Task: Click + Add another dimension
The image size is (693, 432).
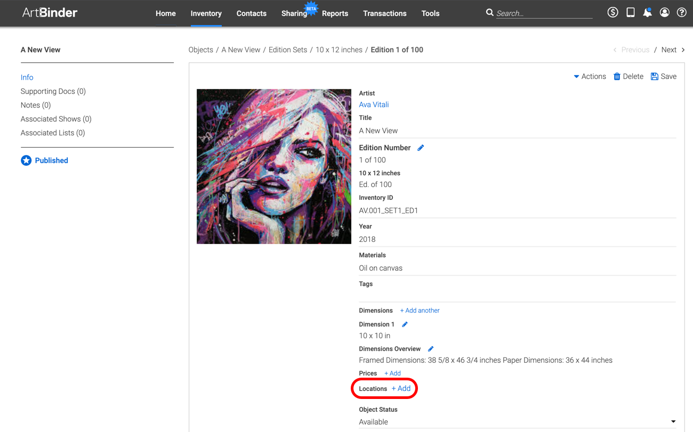Action: pos(420,311)
